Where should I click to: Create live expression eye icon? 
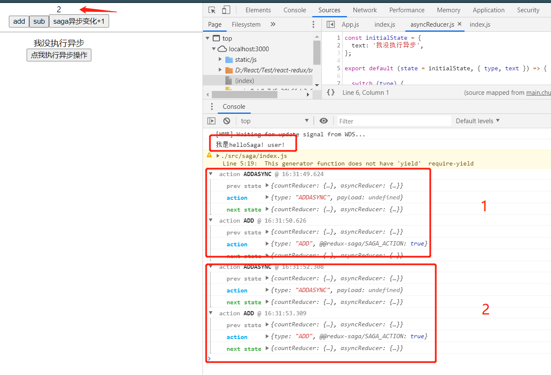[x=323, y=121]
